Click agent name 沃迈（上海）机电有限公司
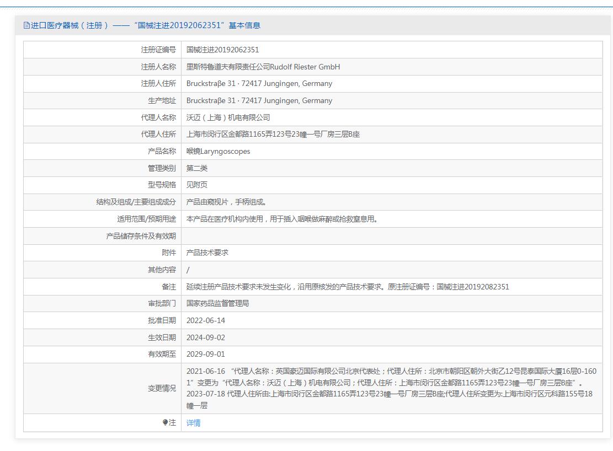 coord(228,117)
